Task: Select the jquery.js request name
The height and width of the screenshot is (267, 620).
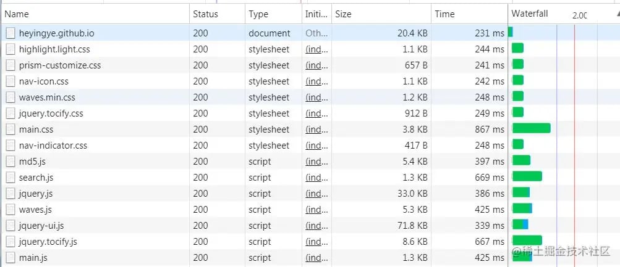Action: [36, 194]
